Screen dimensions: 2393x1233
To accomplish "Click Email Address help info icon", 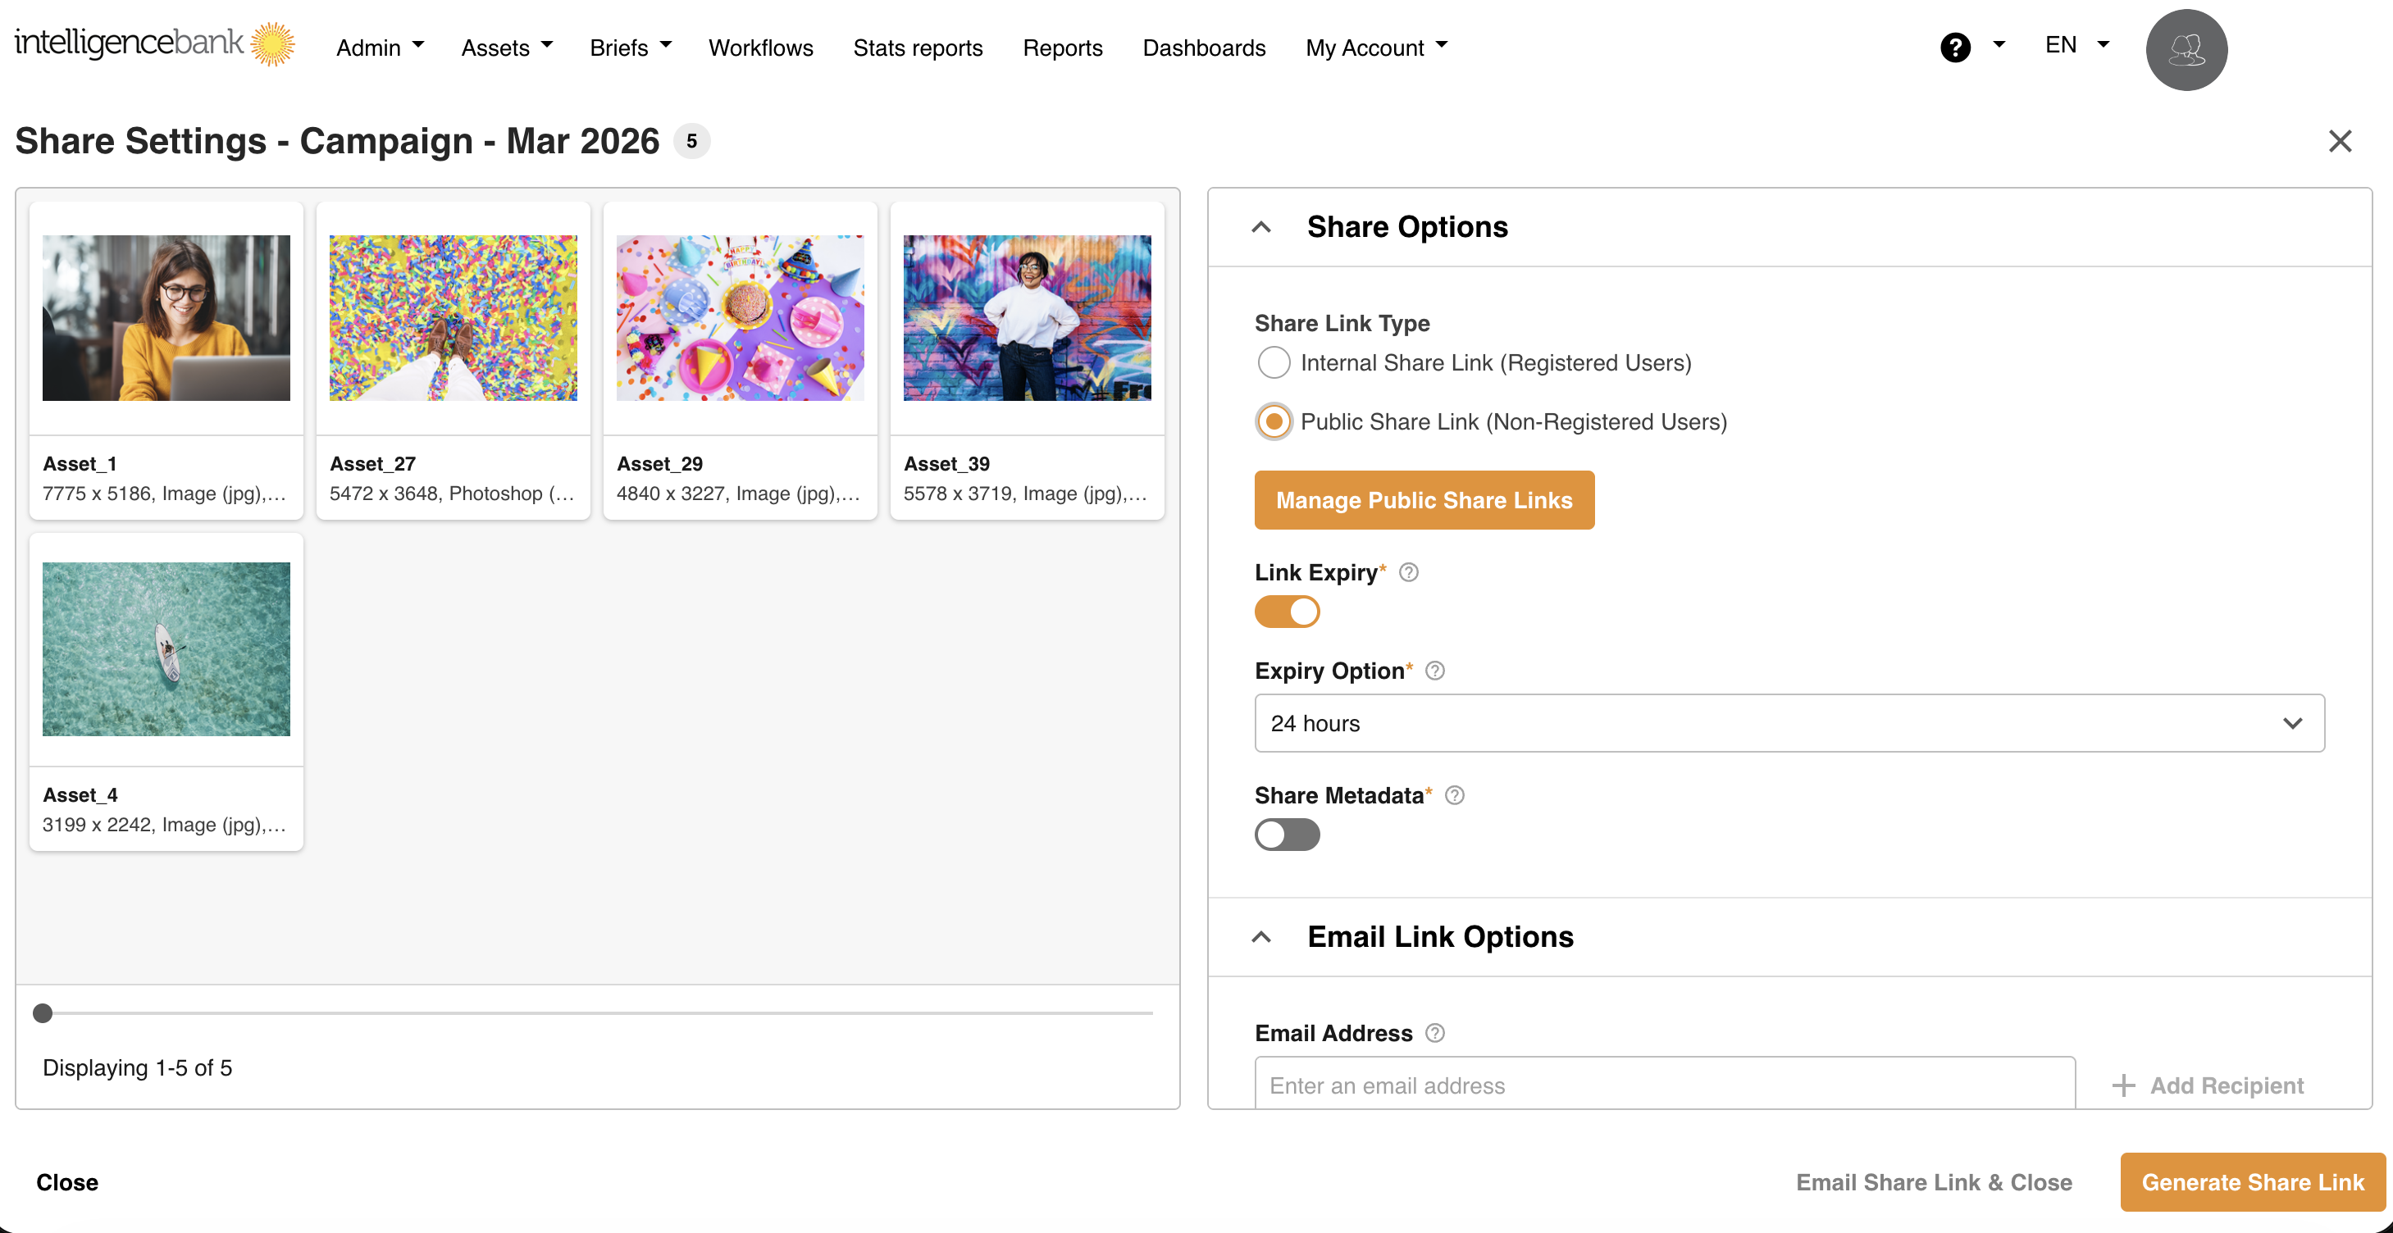I will tap(1434, 1032).
